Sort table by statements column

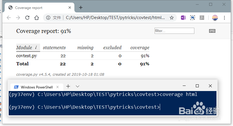pyautogui.click(x=54, y=48)
